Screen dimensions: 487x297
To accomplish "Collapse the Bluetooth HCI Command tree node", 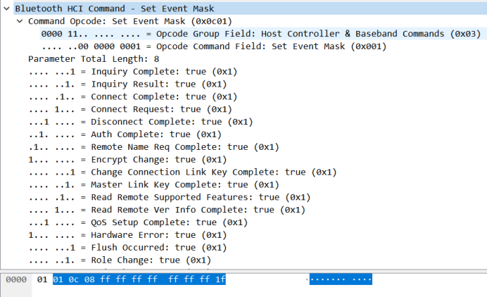I will pyautogui.click(x=7, y=8).
